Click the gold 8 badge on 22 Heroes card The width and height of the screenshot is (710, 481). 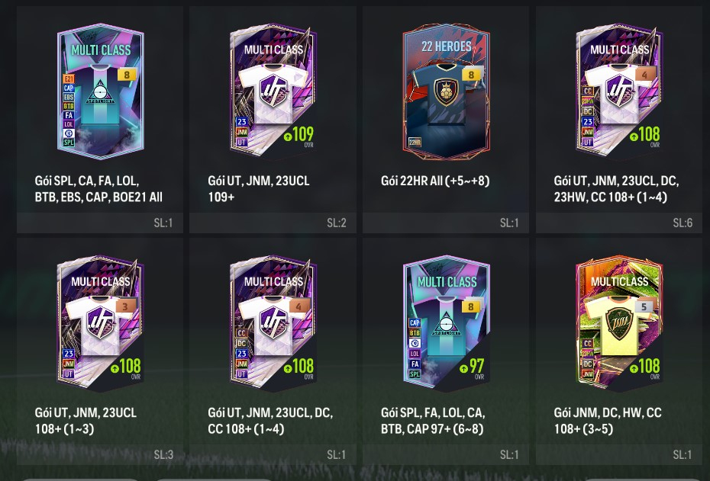click(471, 75)
